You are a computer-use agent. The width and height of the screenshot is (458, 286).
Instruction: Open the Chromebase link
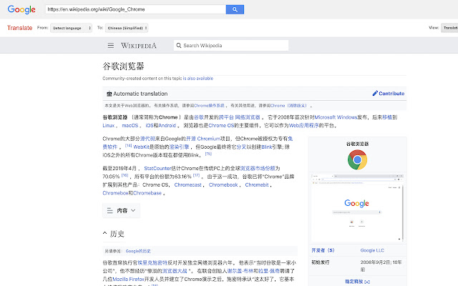click(147, 192)
